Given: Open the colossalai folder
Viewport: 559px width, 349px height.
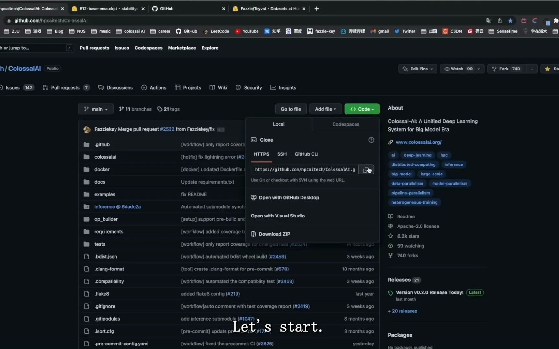Looking at the screenshot, I should tap(105, 157).
